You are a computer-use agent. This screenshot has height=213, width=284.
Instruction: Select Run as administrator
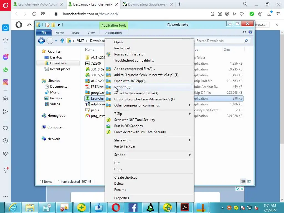click(149, 54)
